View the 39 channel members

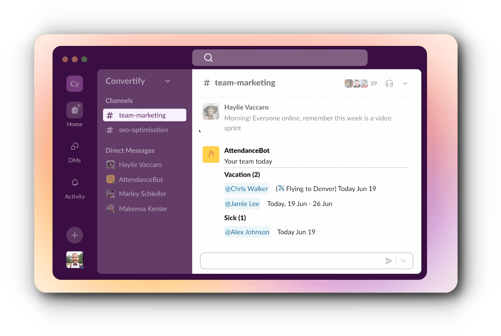point(361,84)
